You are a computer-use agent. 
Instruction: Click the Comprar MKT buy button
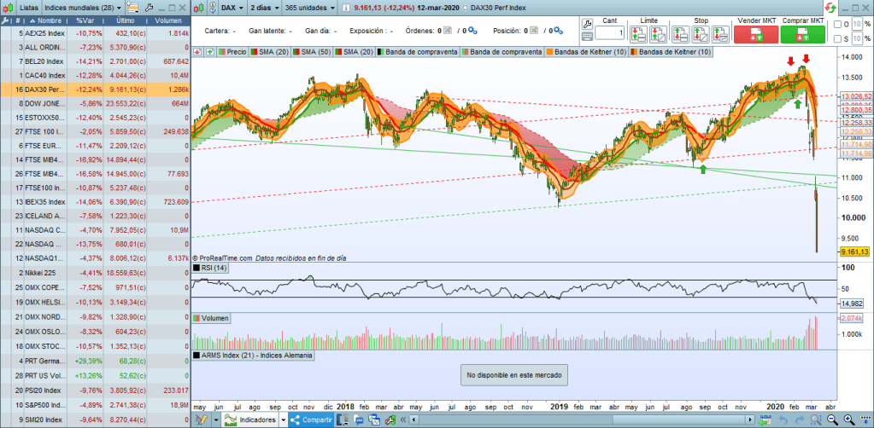click(802, 34)
